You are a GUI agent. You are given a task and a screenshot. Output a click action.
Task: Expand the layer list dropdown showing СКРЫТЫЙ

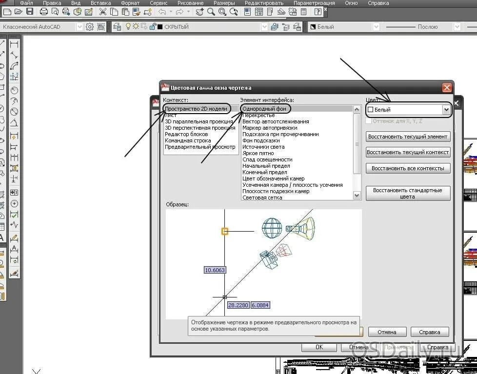click(x=264, y=27)
